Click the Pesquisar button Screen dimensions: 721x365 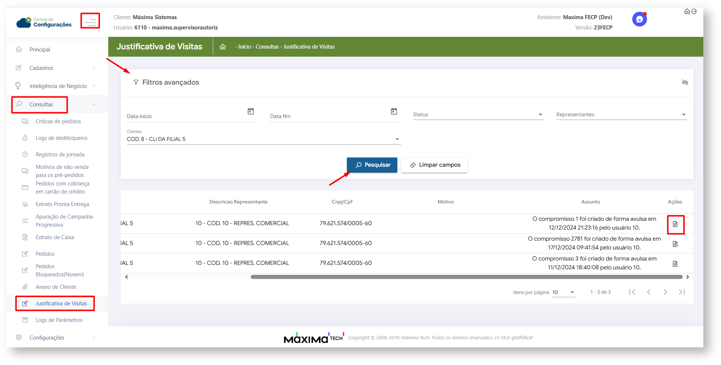(372, 165)
